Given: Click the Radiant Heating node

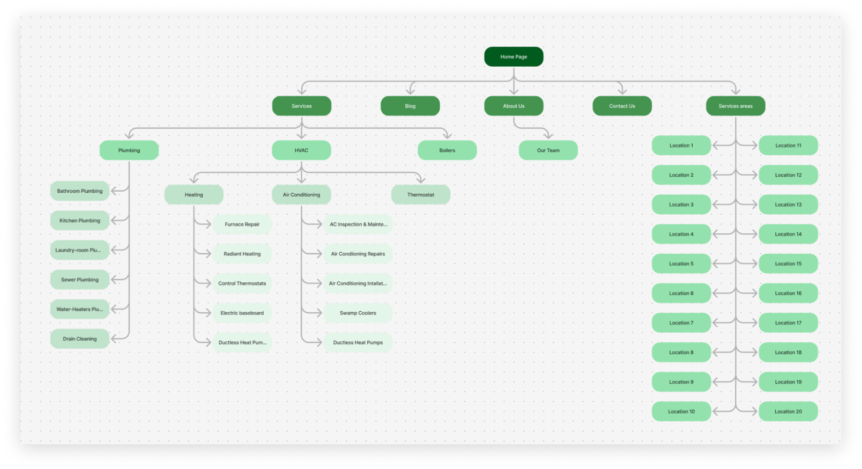Looking at the screenshot, I should 242,254.
